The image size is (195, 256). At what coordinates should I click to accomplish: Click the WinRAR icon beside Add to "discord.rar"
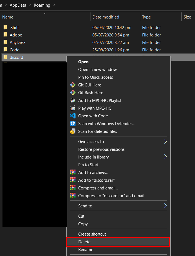pyautogui.click(x=73, y=180)
